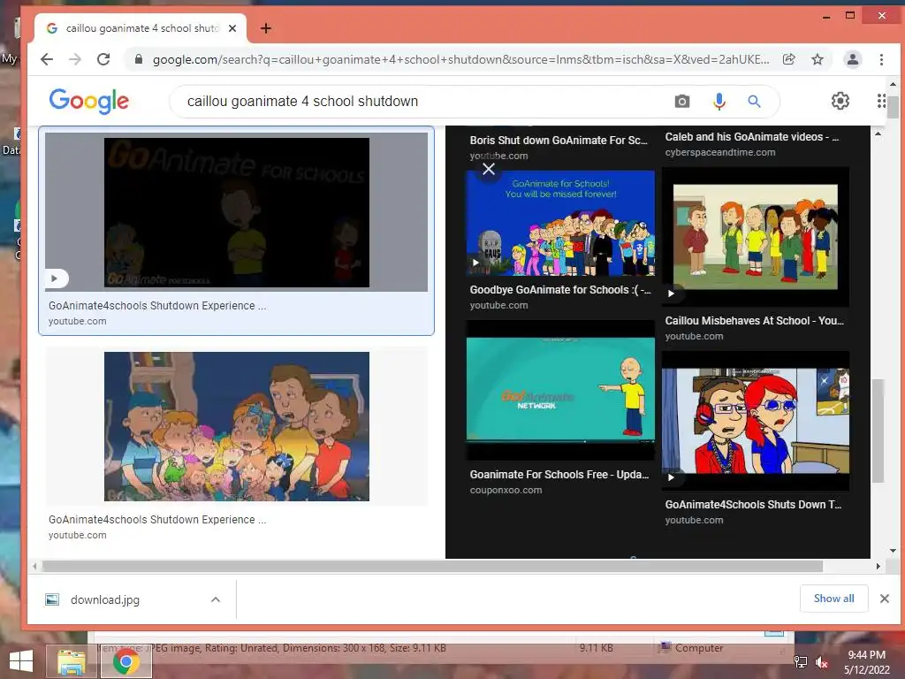Open Google quick settings gear
The height and width of the screenshot is (679, 905).
pyautogui.click(x=840, y=101)
